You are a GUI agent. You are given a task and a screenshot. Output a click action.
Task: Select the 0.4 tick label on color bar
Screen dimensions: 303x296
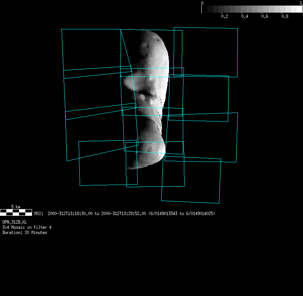click(x=245, y=16)
